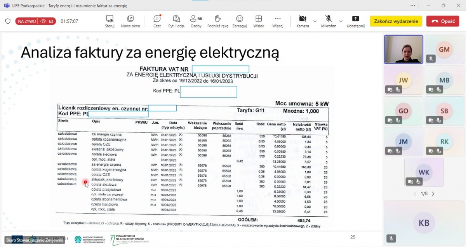Click mic icon on JW tile
The width and height of the screenshot is (466, 247).
pos(397,90)
